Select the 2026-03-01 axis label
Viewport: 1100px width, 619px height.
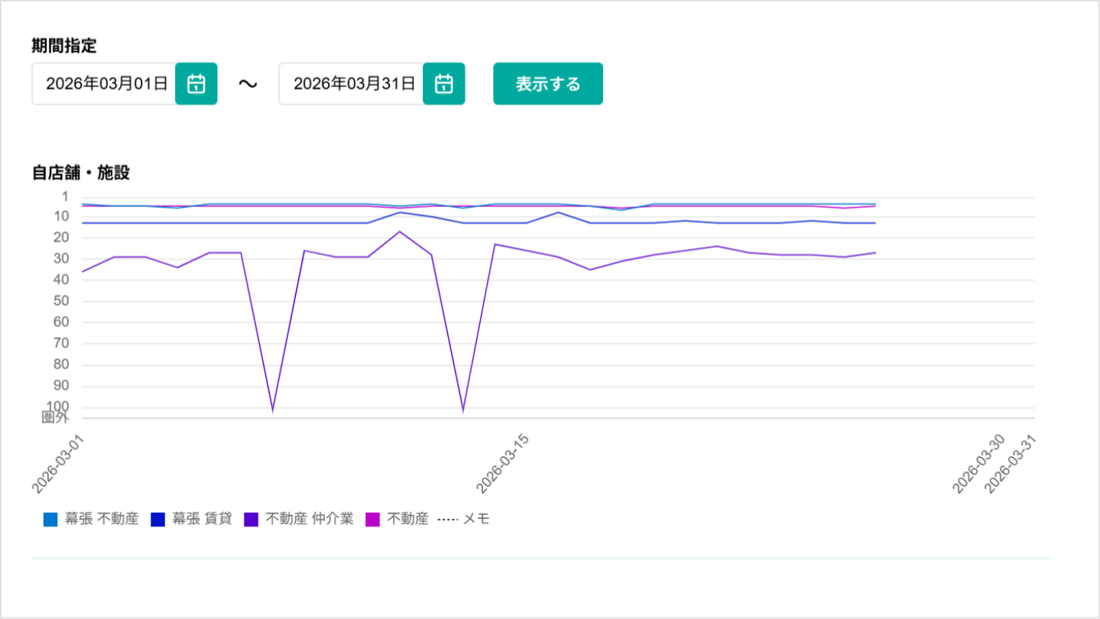[x=58, y=464]
